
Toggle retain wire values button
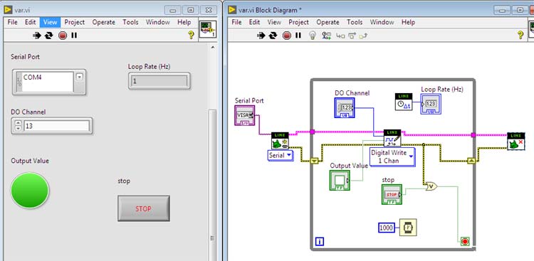(x=326, y=36)
